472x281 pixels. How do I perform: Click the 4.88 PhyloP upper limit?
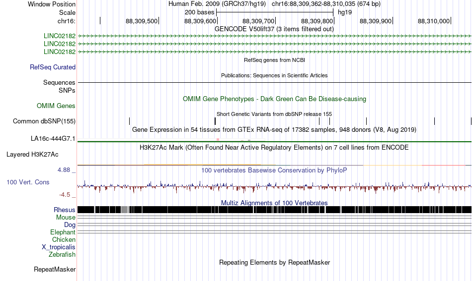click(x=64, y=170)
